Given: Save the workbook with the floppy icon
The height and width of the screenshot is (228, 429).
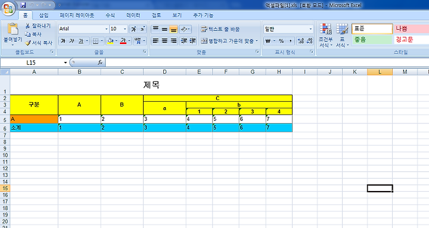Looking at the screenshot, I should tap(23, 5).
